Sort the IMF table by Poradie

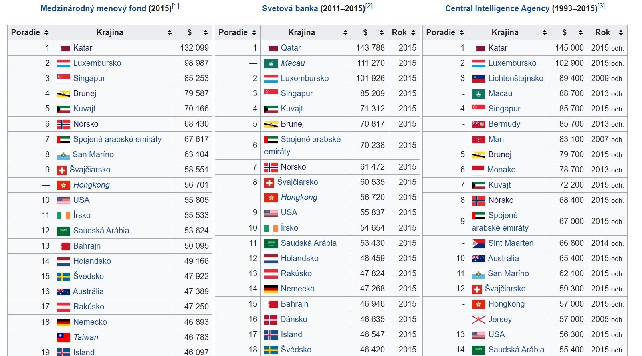click(x=46, y=33)
